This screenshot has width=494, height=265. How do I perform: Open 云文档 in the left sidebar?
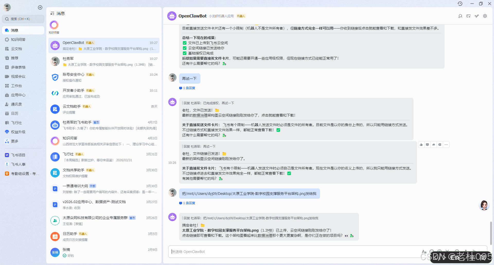point(23,49)
